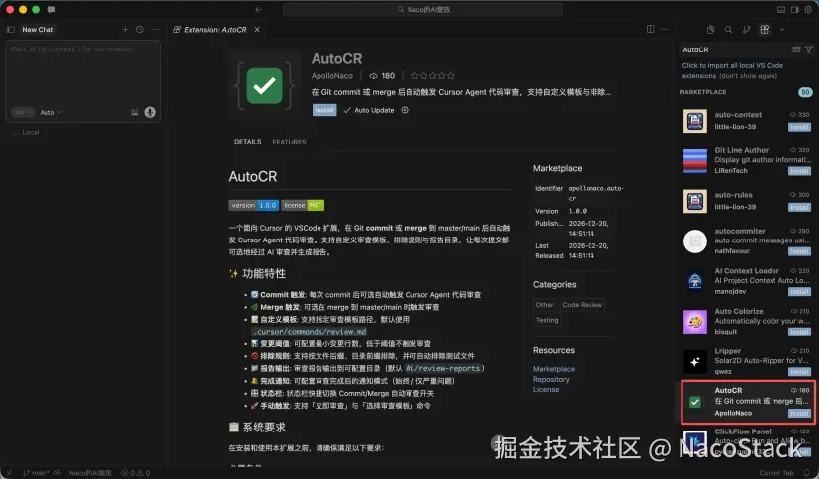Install the Auto Colorize extension
This screenshot has width=819, height=479.
(x=799, y=332)
